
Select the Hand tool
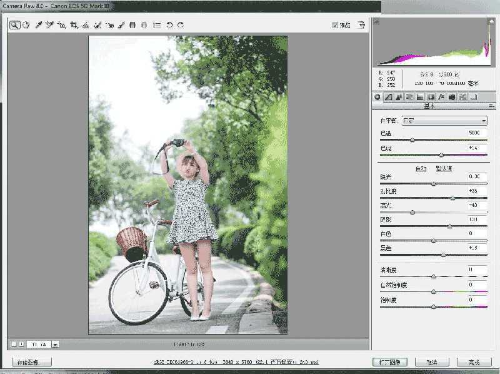[26, 26]
